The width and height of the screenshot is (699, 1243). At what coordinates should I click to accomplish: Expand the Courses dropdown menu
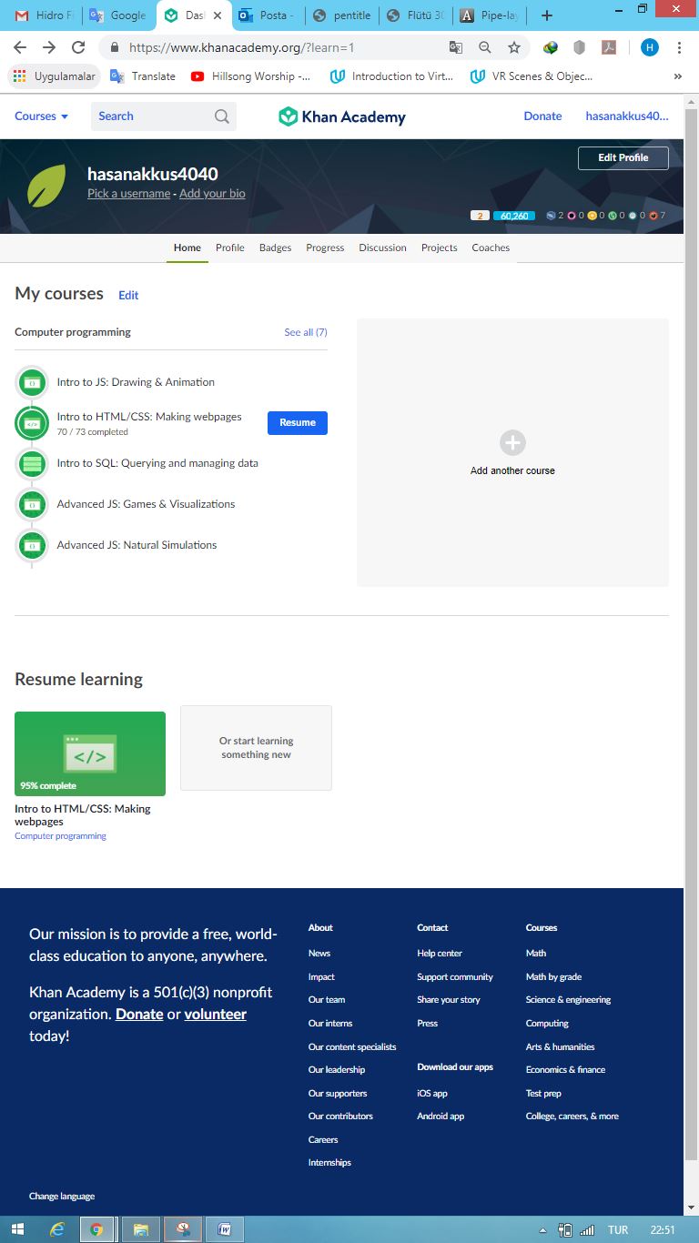click(x=41, y=116)
